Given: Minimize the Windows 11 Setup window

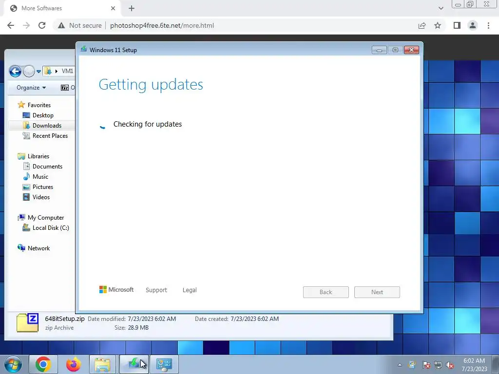Looking at the screenshot, I should pyautogui.click(x=379, y=50).
